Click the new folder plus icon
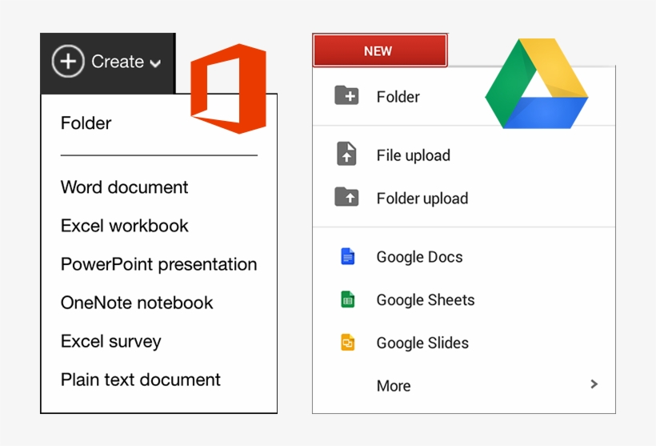 click(x=346, y=96)
